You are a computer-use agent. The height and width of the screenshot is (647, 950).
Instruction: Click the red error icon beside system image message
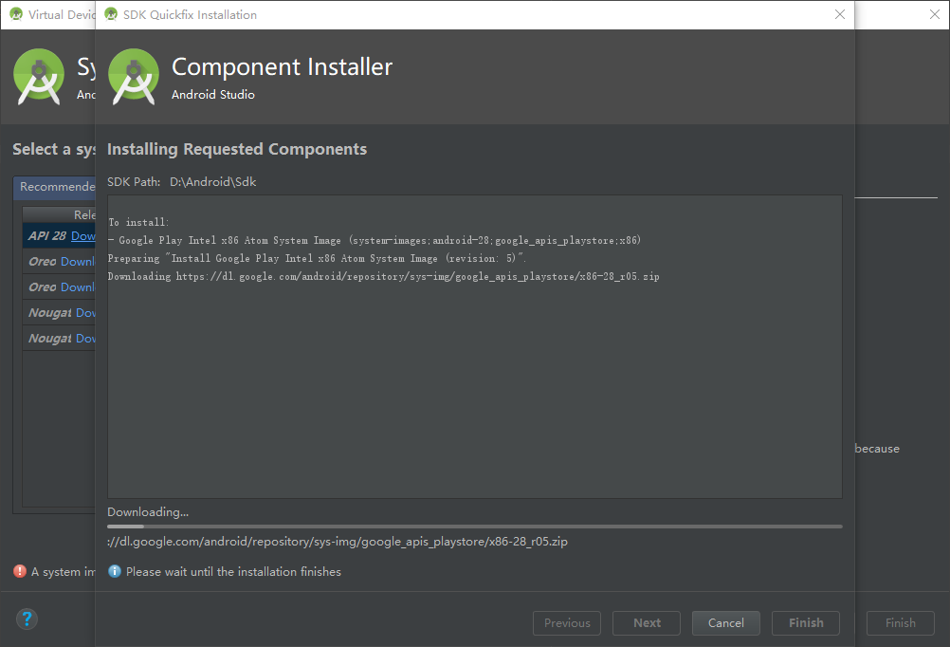(x=20, y=571)
